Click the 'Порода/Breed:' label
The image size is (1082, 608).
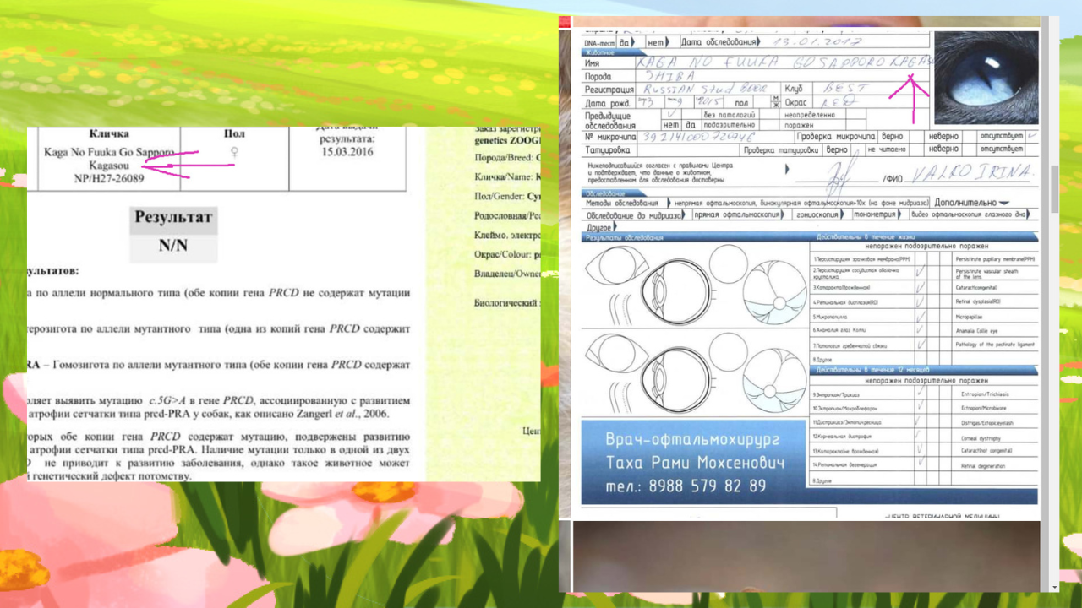coord(503,157)
